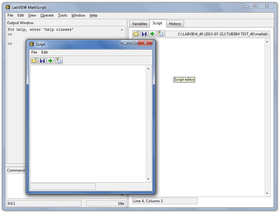
Task: Click down arrow of main script editor scrollbar
Action: pyautogui.click(x=267, y=193)
